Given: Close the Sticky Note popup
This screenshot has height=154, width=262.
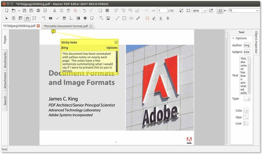Looking at the screenshot, I should pyautogui.click(x=116, y=42).
